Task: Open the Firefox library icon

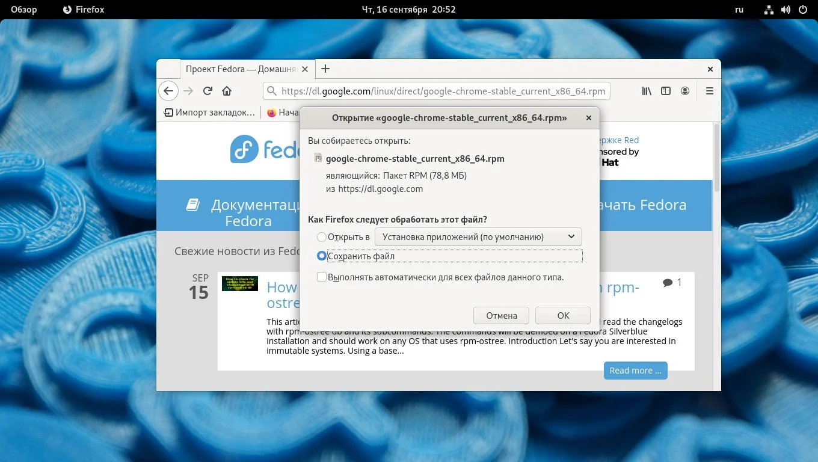Action: click(646, 91)
